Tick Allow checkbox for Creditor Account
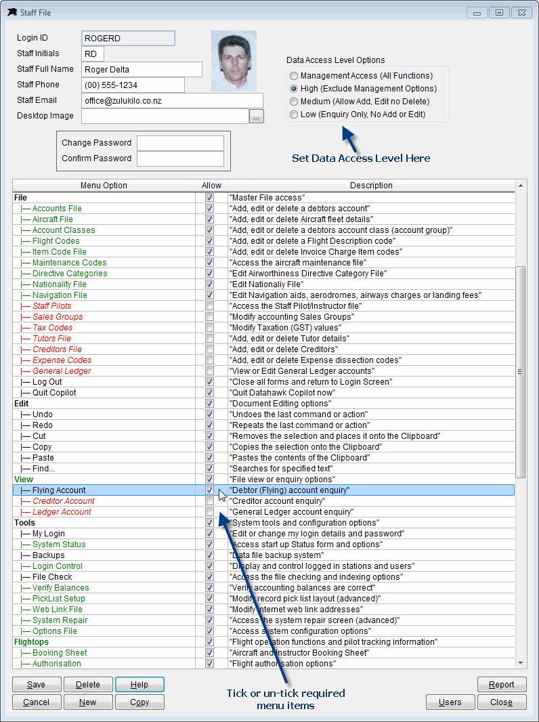The width and height of the screenshot is (539, 722). click(x=209, y=501)
